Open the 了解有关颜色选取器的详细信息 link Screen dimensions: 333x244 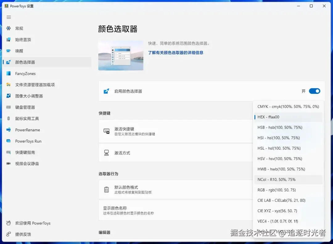tap(175, 53)
